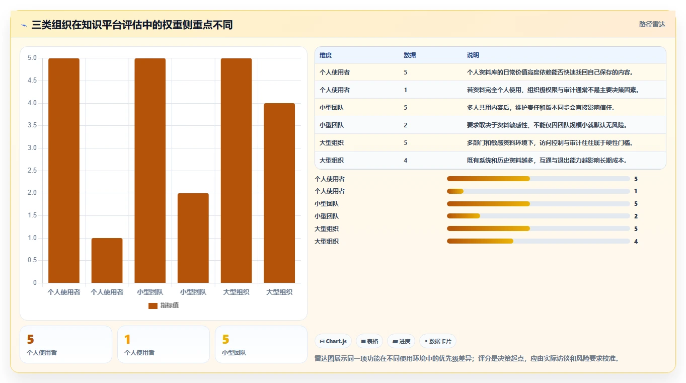This screenshot has height=383, width=686.
Task: Click the 小型团队 progress bar valued 2
Action: click(539, 216)
